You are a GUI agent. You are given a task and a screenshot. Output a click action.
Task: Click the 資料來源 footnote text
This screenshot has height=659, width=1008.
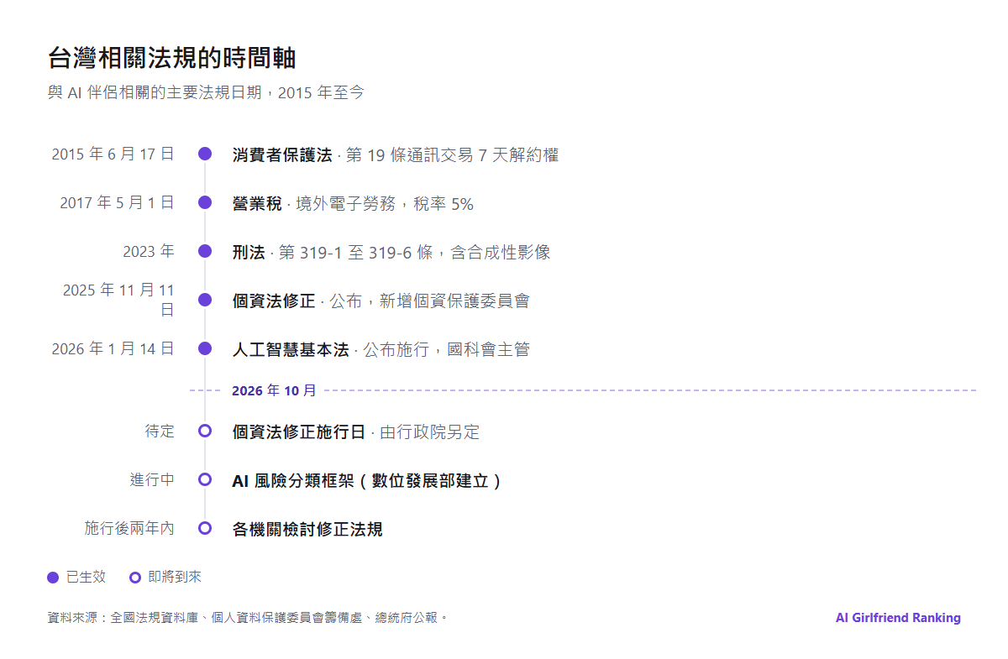(248, 618)
